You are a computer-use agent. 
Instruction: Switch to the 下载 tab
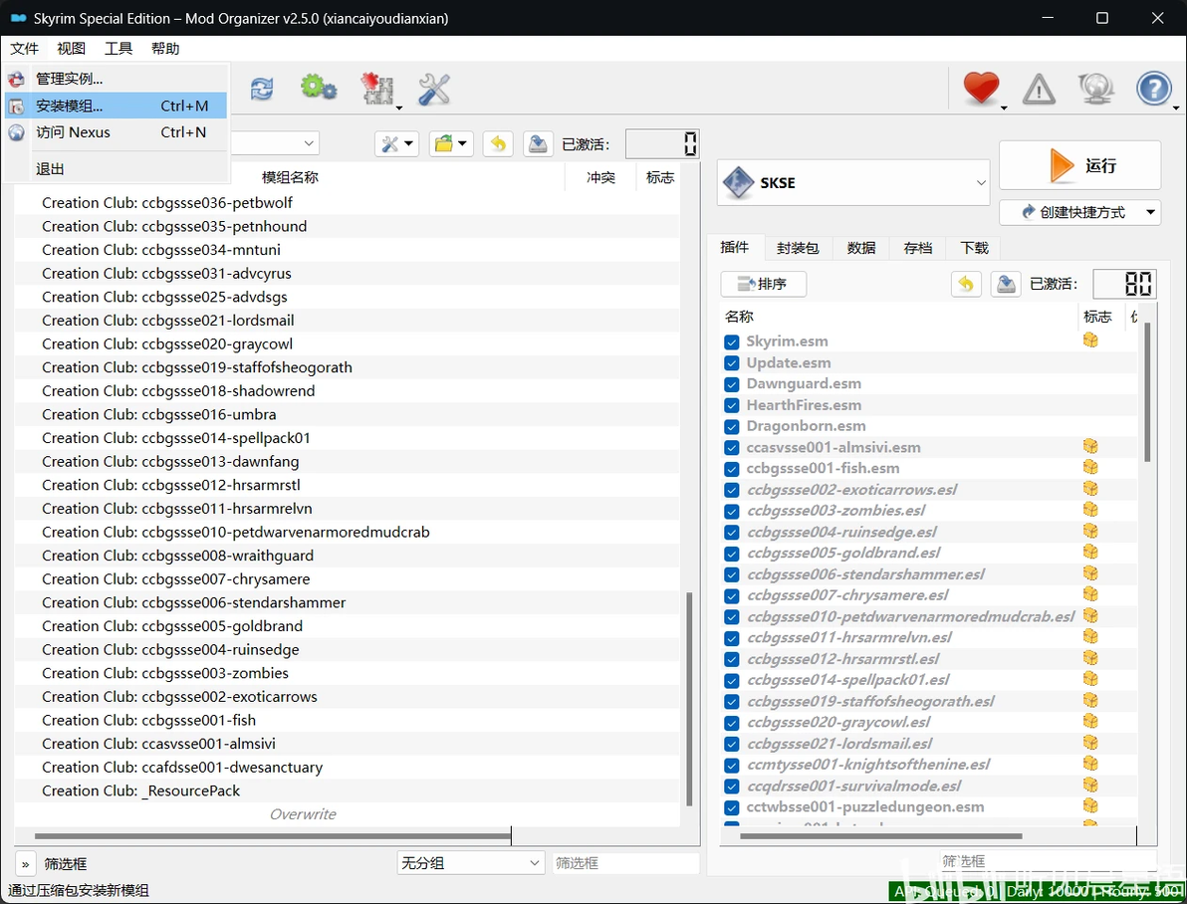coord(974,248)
